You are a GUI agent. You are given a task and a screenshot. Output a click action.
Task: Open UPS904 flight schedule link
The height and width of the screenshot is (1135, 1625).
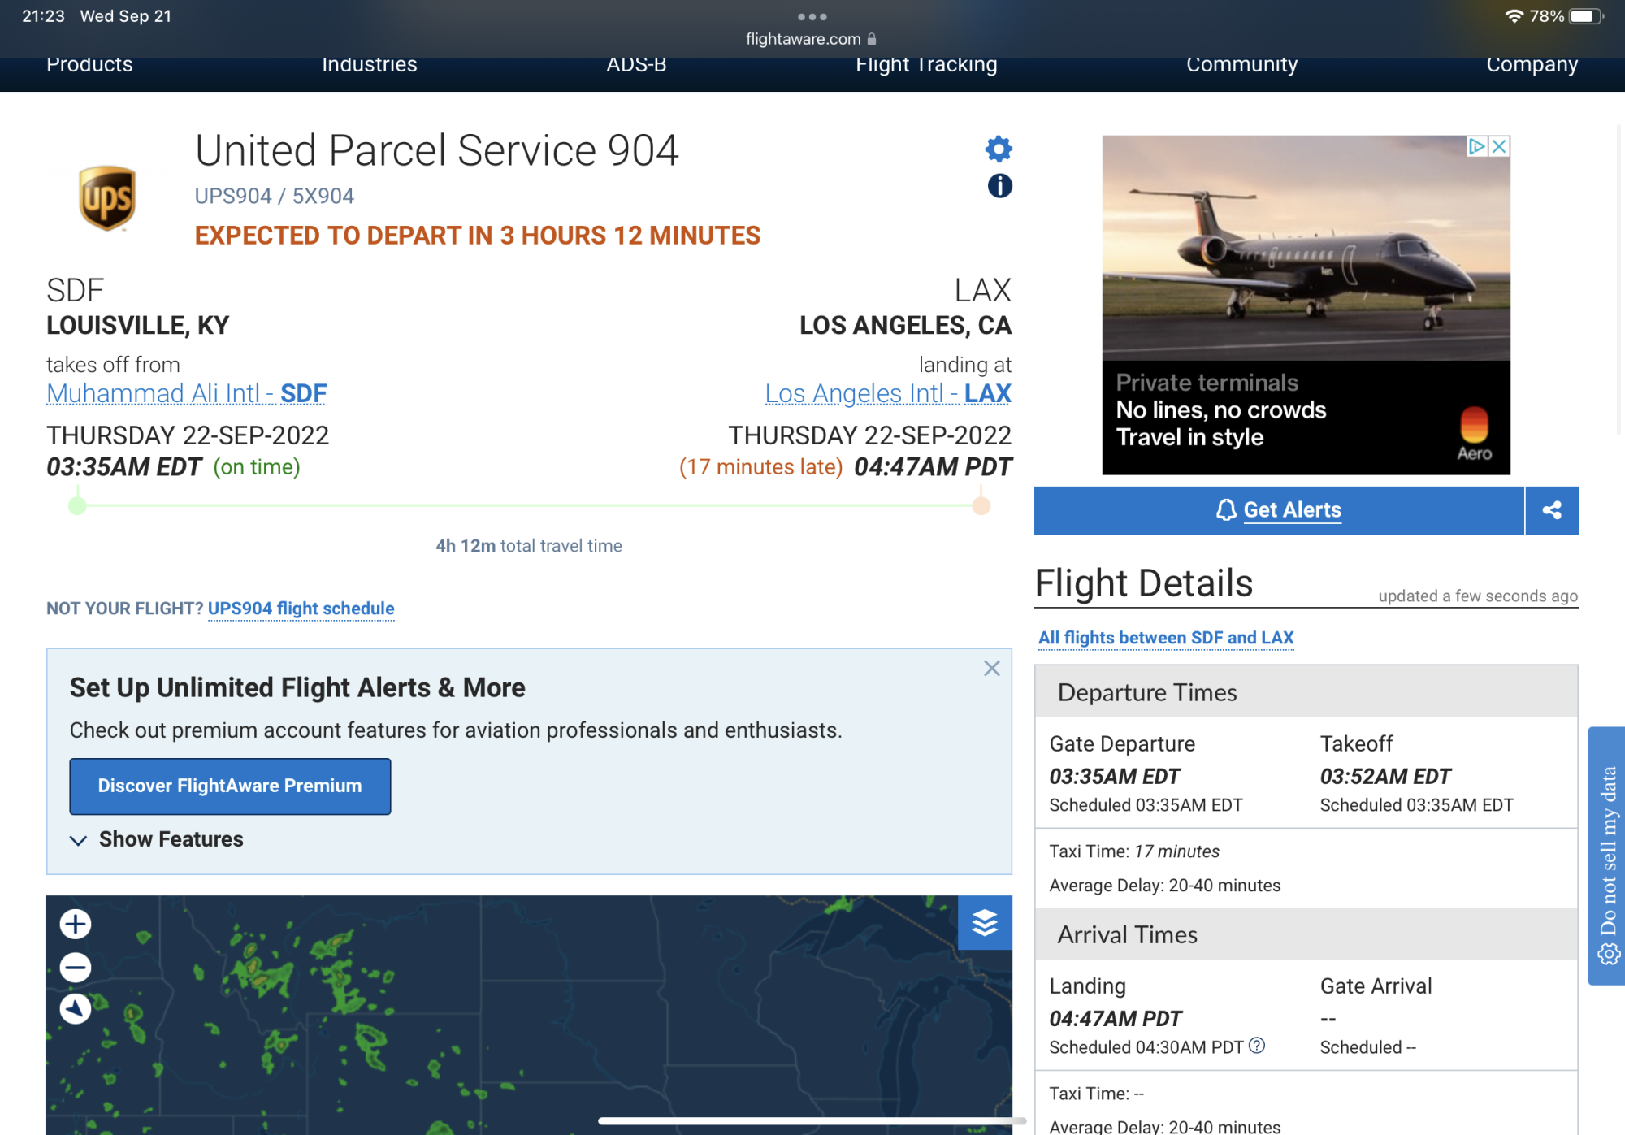click(x=301, y=609)
